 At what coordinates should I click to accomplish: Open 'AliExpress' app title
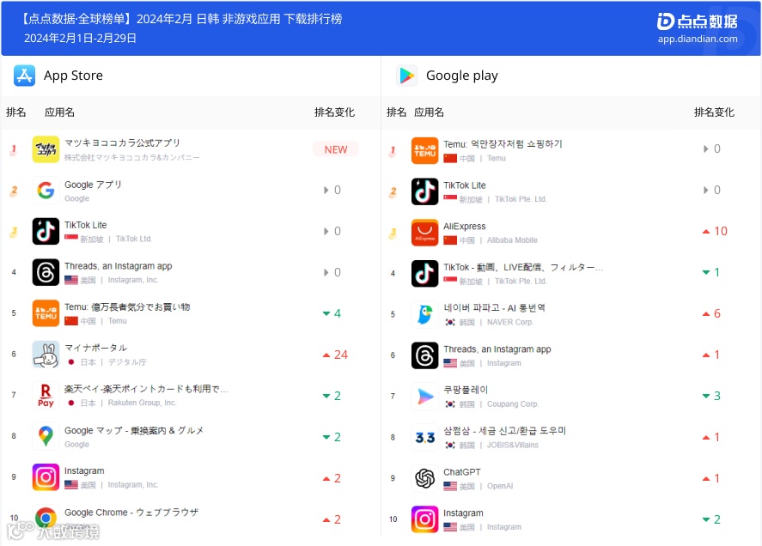pos(464,227)
